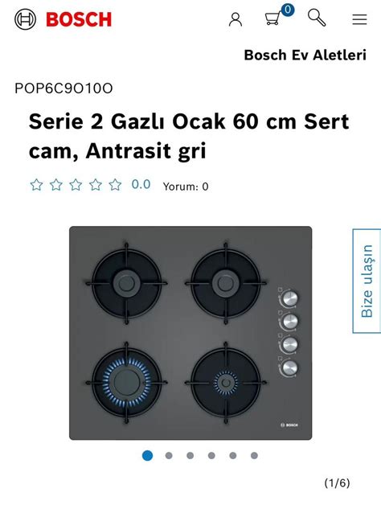Open the shopping cart icon

point(272,18)
